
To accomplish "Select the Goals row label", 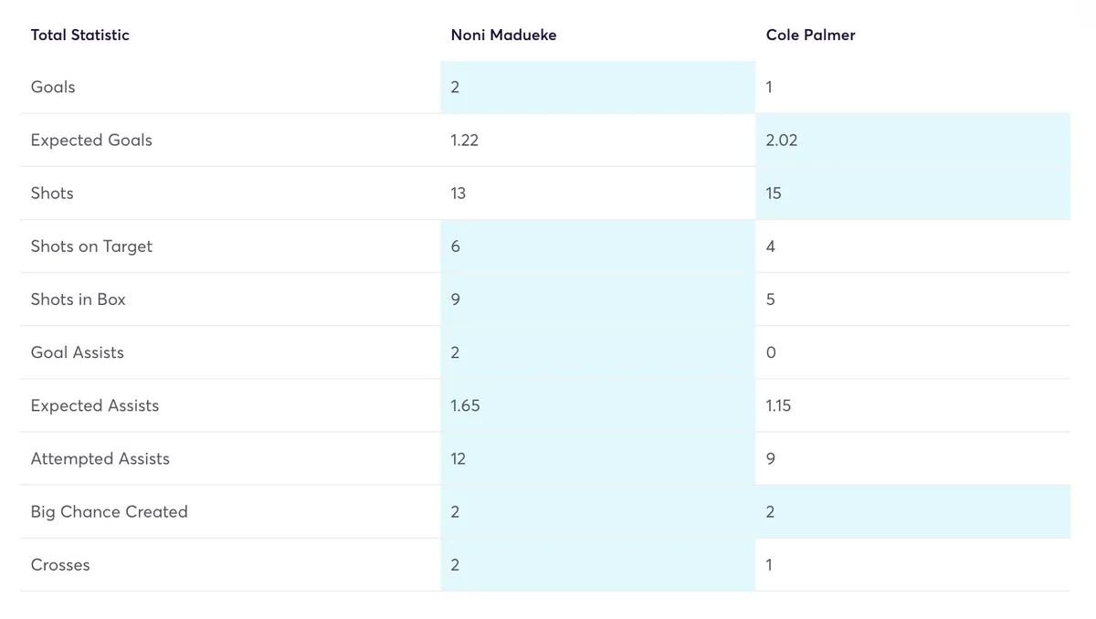I will [x=53, y=88].
